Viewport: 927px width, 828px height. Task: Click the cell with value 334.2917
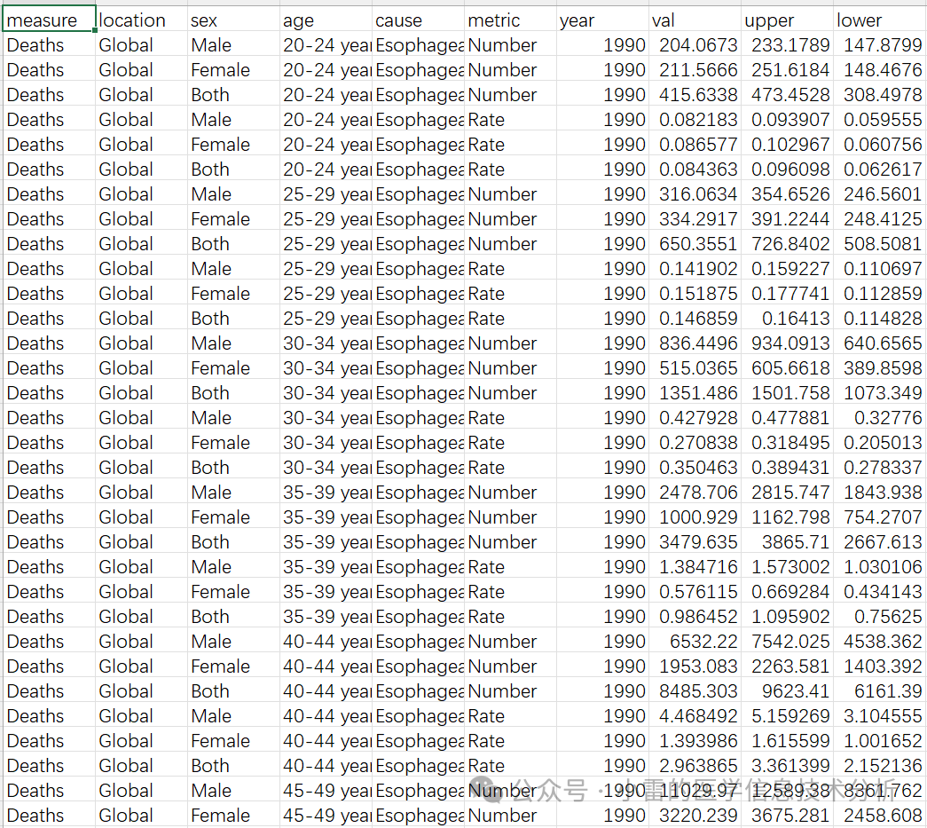pos(695,219)
